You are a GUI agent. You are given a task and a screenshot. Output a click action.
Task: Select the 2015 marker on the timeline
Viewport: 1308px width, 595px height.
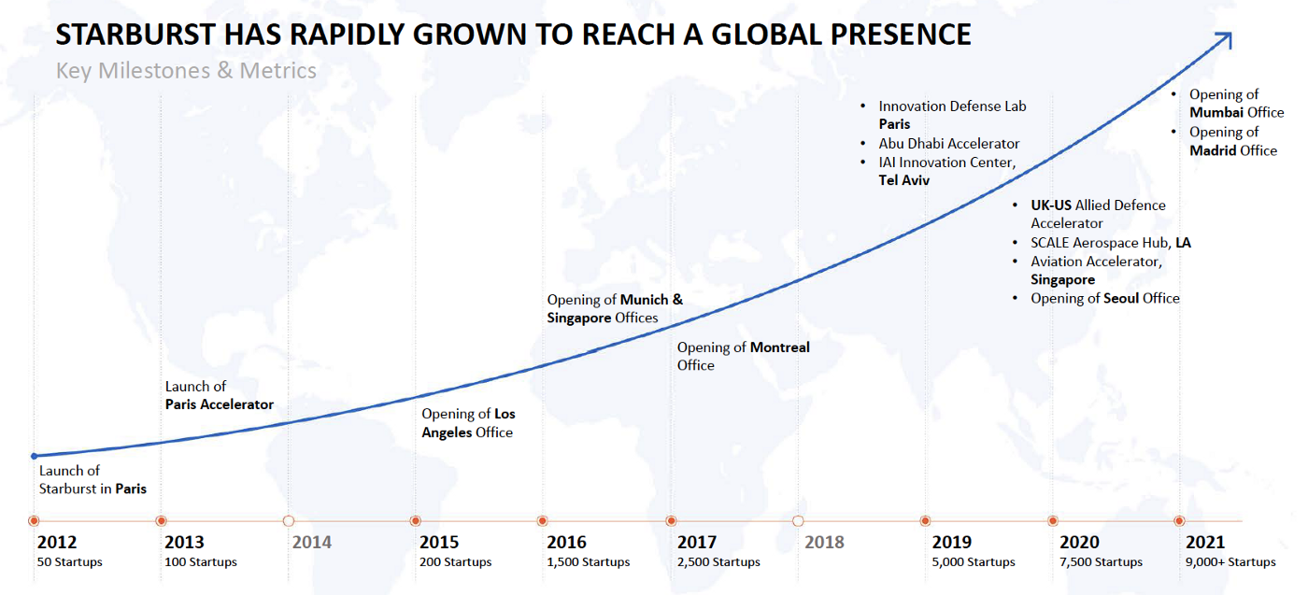416,520
